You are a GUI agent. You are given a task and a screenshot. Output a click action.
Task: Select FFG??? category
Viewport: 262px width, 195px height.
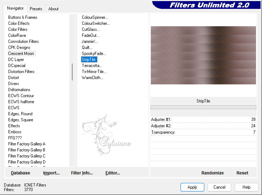coord(15,138)
